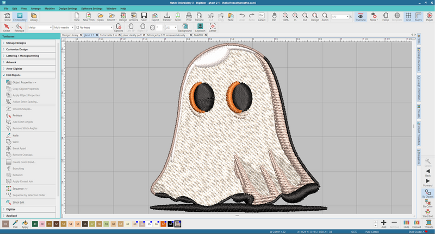Expand Manage Designs toolbox
The height and width of the screenshot is (234, 435).
point(29,43)
